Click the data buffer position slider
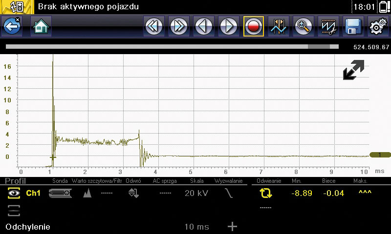This screenshot has height=234, width=391. pos(172,47)
